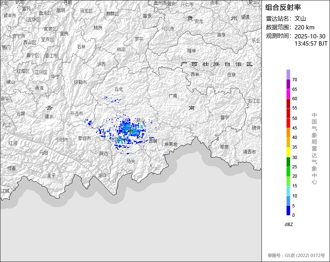Click the 个旧市 map label
Viewport: 330px width, 262px height.
tap(62, 140)
